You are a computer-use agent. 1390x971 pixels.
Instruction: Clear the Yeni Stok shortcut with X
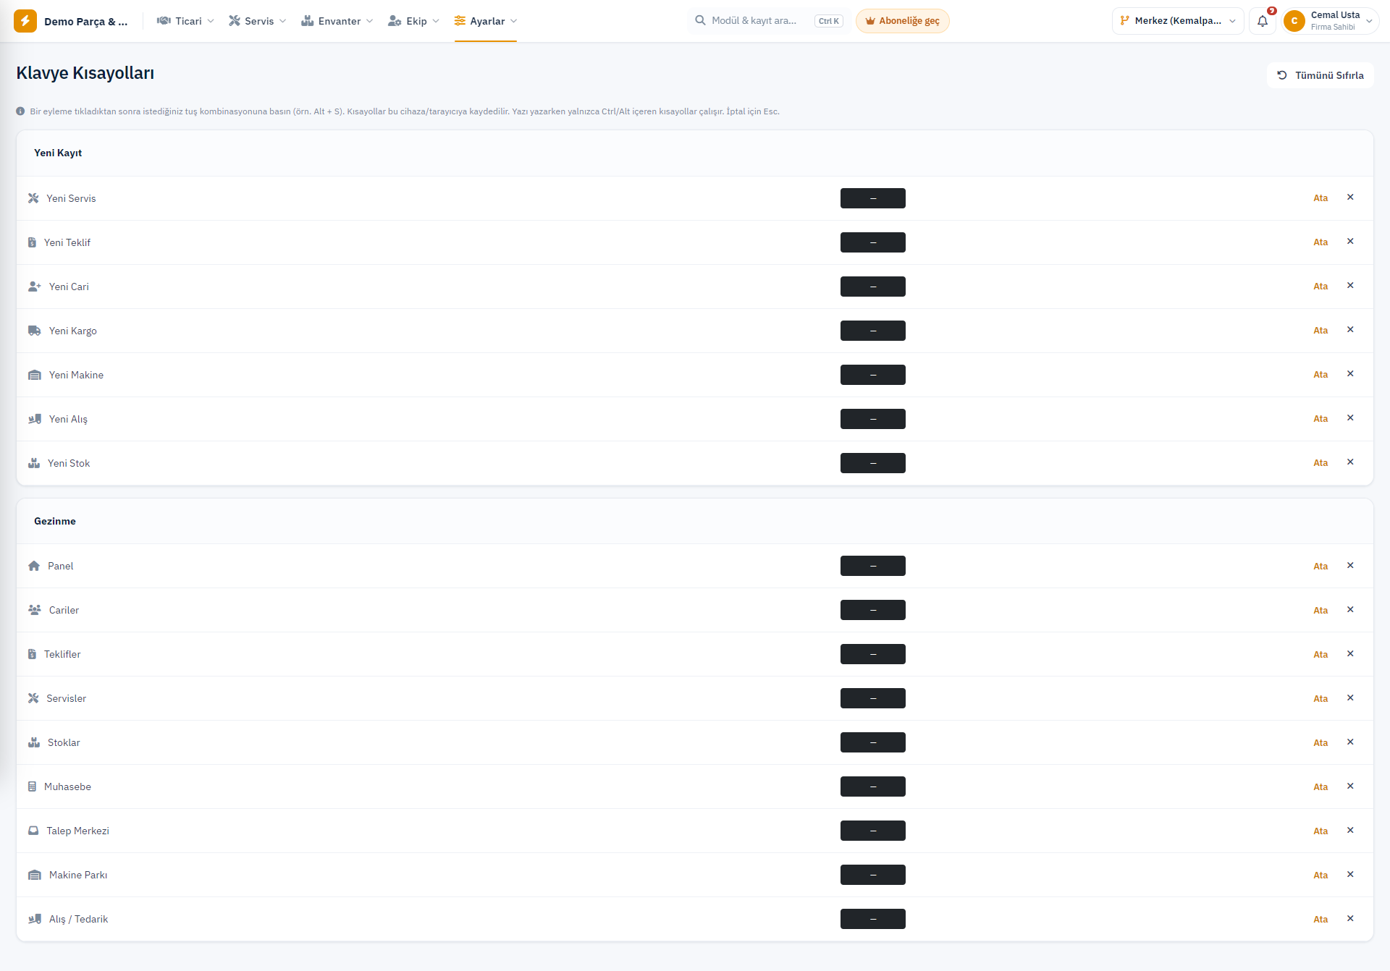click(1350, 462)
